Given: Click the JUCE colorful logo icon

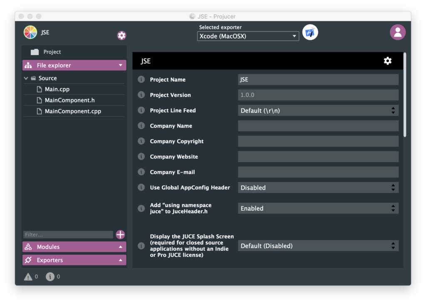Looking at the screenshot, I should (30, 32).
